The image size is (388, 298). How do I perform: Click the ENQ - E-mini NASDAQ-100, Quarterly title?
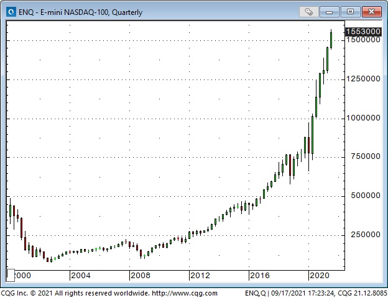click(80, 12)
